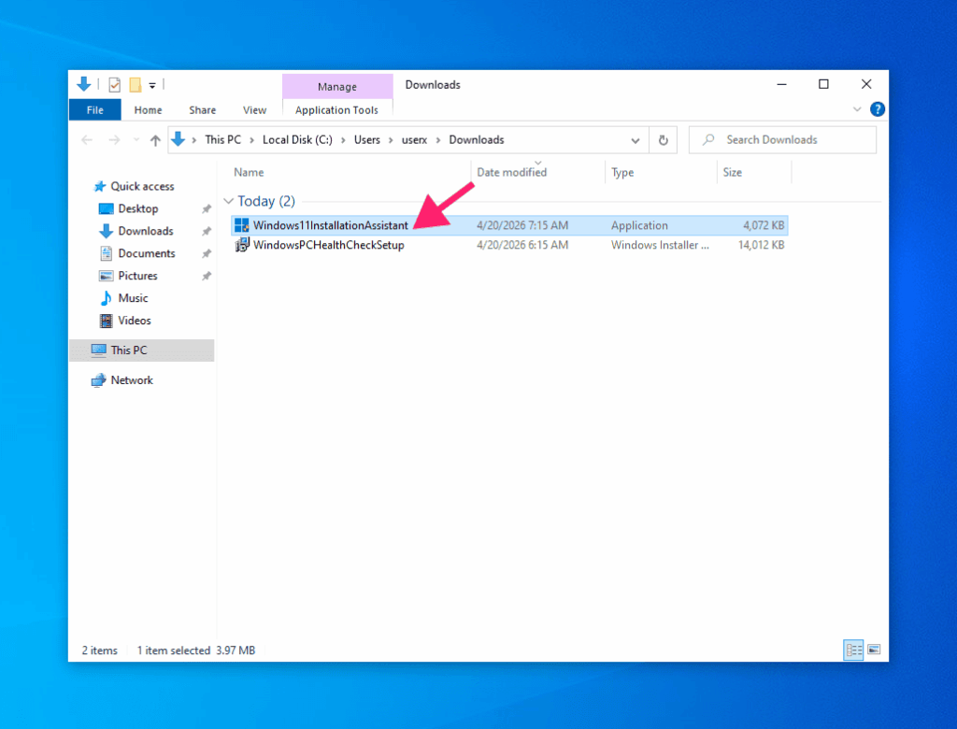Image resolution: width=957 pixels, height=729 pixels.
Task: Click the Application type cell
Action: (639, 225)
